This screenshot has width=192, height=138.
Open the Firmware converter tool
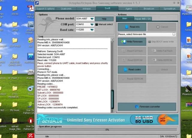[147, 106]
